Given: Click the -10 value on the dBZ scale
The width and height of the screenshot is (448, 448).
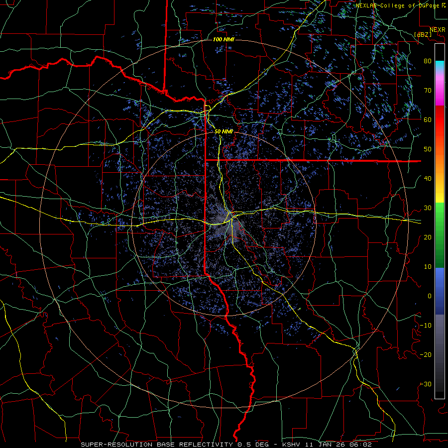Looking at the screenshot, I should pyautogui.click(x=426, y=325).
